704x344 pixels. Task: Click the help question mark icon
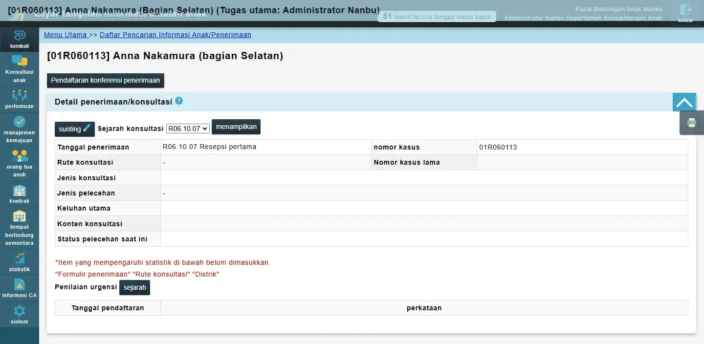pyautogui.click(x=179, y=101)
